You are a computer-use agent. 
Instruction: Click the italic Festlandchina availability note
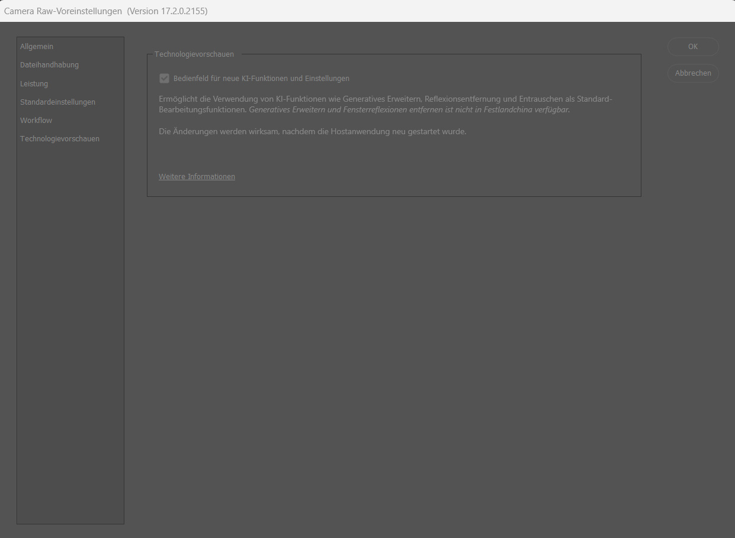(x=409, y=110)
